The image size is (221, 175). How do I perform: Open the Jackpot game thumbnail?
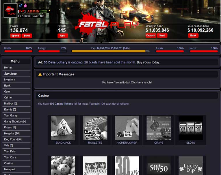[95, 165]
